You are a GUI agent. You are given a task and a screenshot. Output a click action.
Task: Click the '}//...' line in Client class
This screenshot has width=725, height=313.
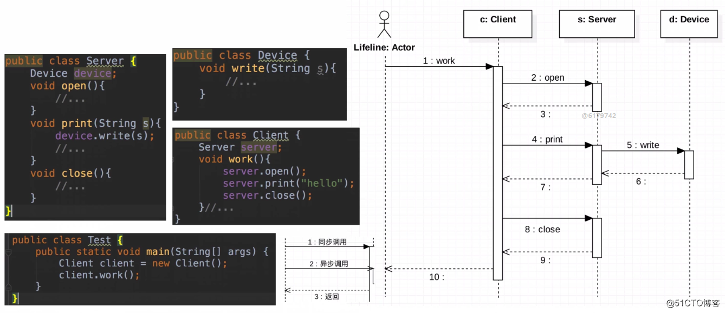click(x=216, y=207)
